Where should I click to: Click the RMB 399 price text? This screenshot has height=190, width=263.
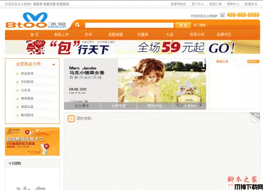[x=78, y=89]
